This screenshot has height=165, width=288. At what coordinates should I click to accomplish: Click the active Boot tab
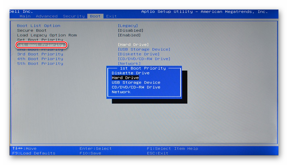pos(95,16)
